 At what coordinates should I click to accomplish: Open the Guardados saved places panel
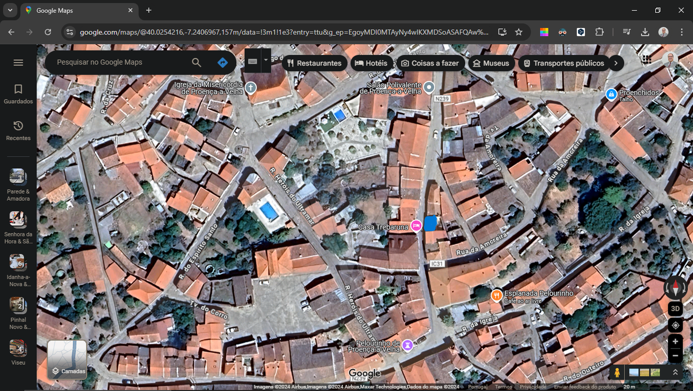(x=18, y=94)
